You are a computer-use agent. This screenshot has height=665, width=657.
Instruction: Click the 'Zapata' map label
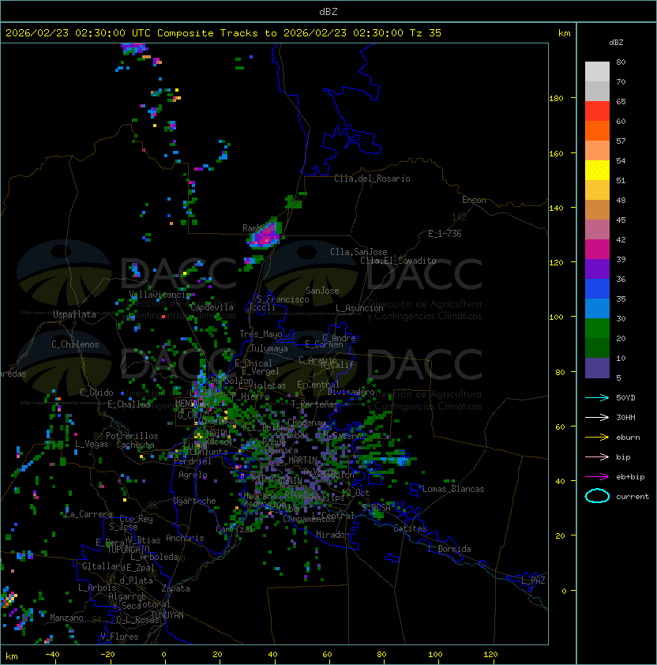[175, 588]
